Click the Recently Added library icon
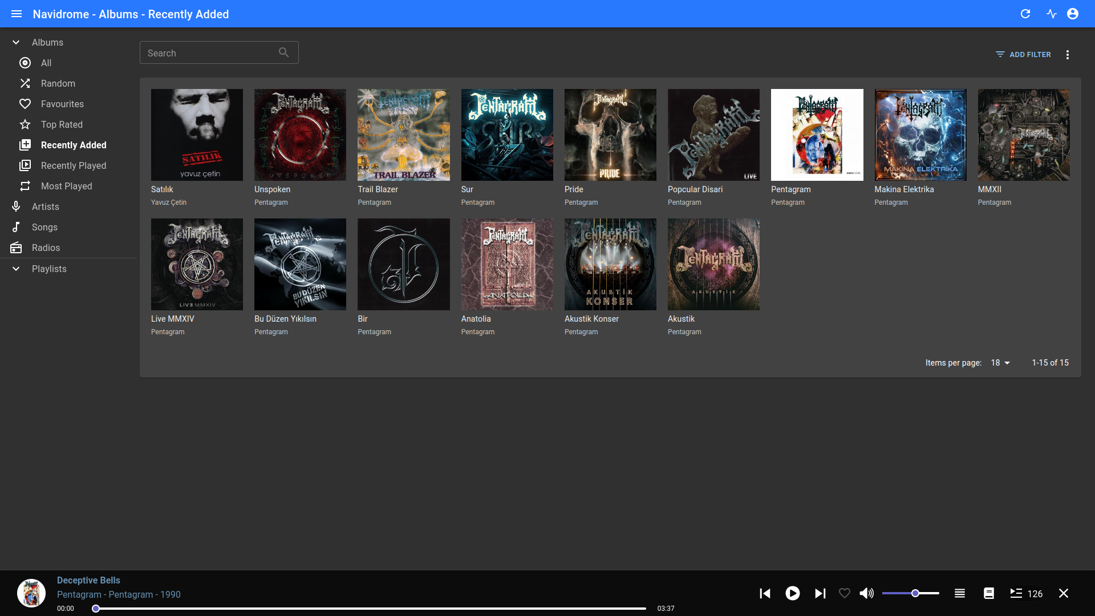The height and width of the screenshot is (616, 1095). (25, 145)
